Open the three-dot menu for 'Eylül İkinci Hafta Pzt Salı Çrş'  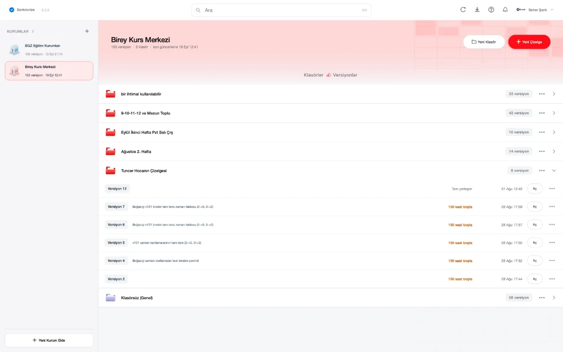click(x=542, y=132)
